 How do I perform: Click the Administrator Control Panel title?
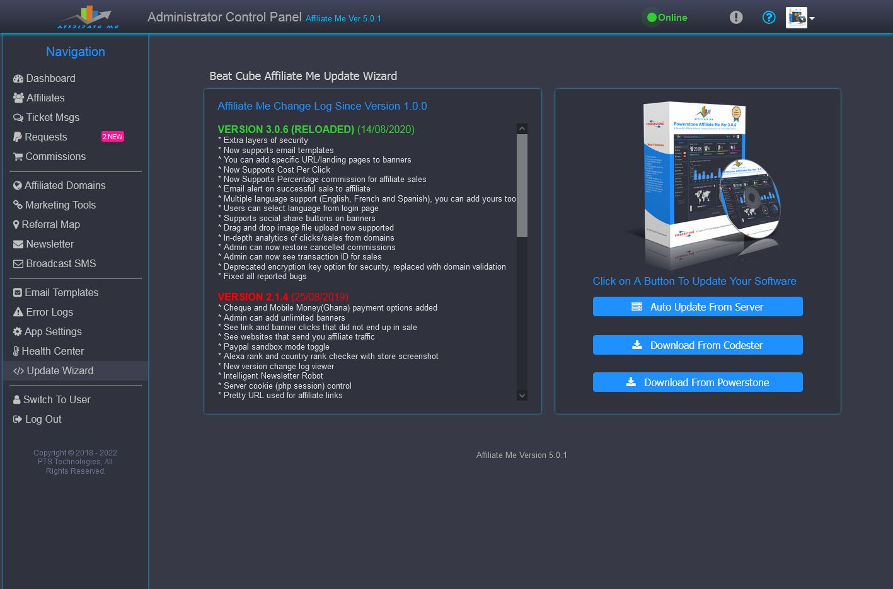click(x=224, y=18)
